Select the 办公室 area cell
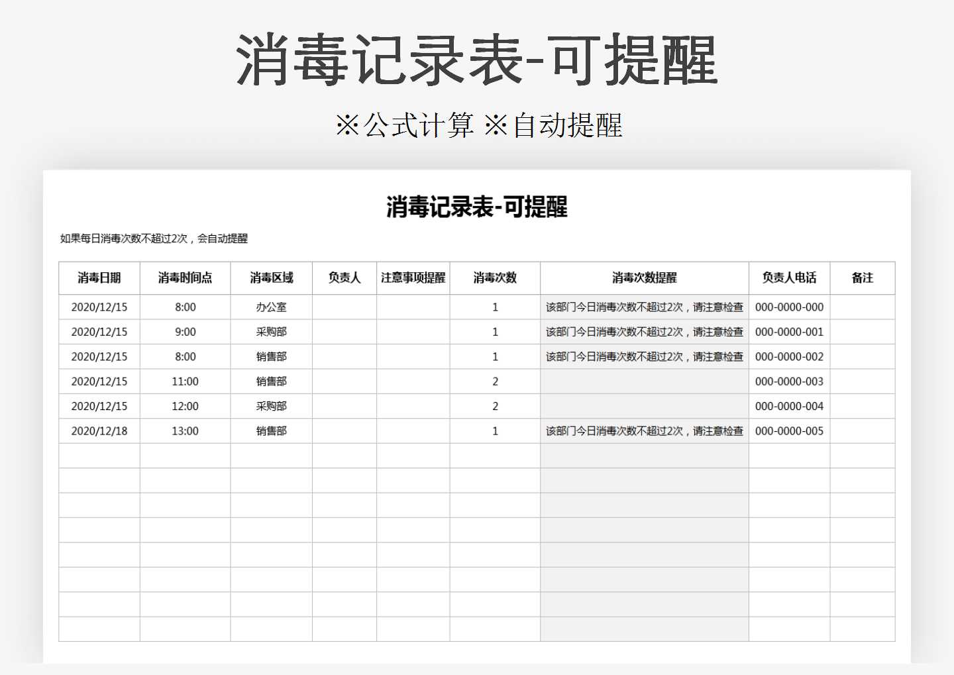Viewport: 954px width, 675px height. [270, 307]
